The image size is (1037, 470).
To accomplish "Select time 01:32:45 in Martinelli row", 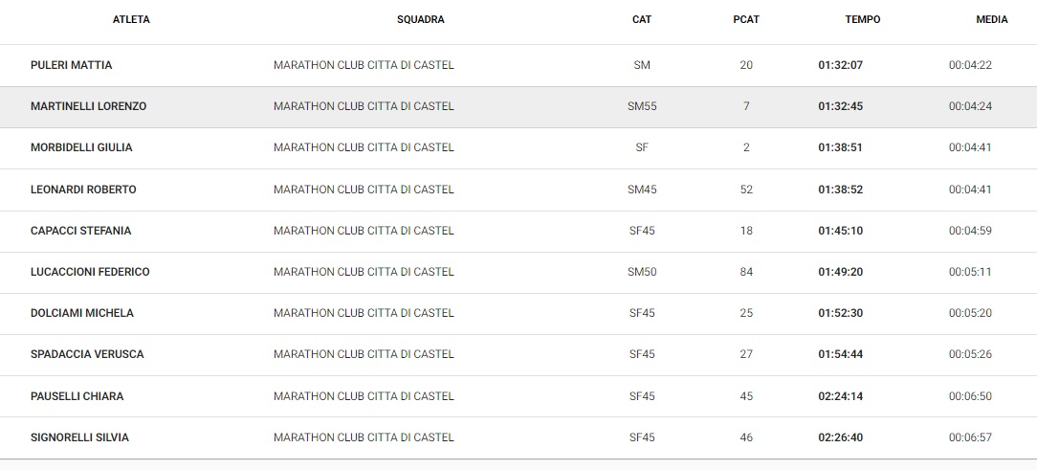I will coord(841,106).
